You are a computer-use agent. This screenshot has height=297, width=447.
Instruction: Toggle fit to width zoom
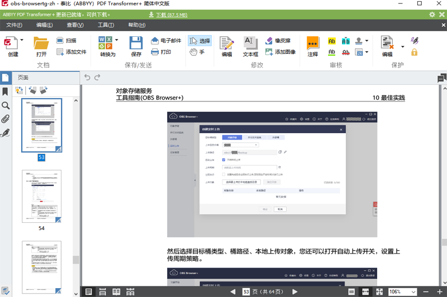pyautogui.click(x=365, y=291)
